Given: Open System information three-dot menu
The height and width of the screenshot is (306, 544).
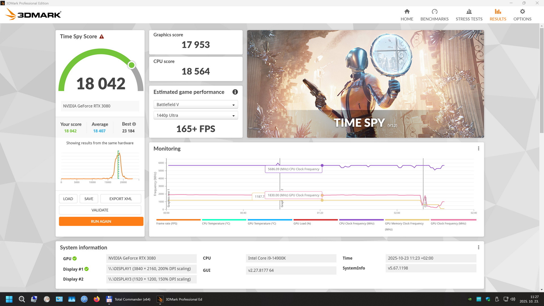Looking at the screenshot, I should tap(479, 247).
